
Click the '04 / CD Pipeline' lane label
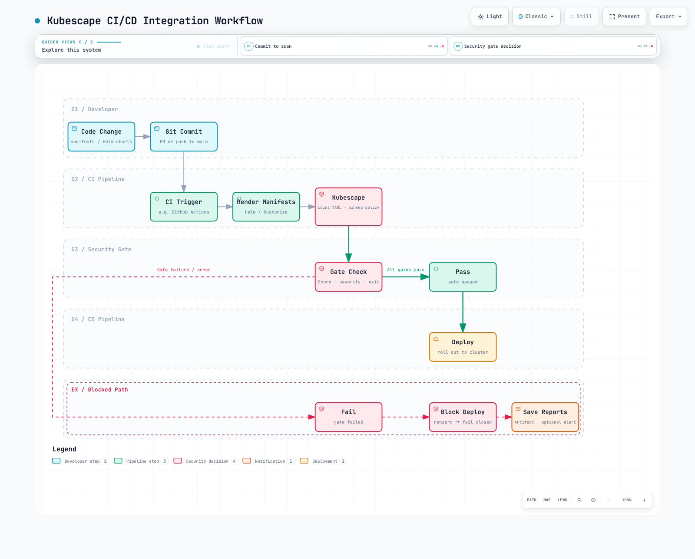(98, 319)
